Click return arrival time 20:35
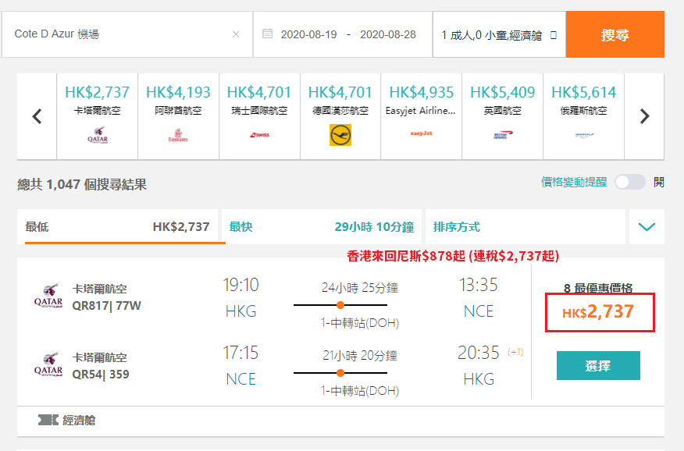Viewport: 684px width, 451px height. click(x=478, y=353)
